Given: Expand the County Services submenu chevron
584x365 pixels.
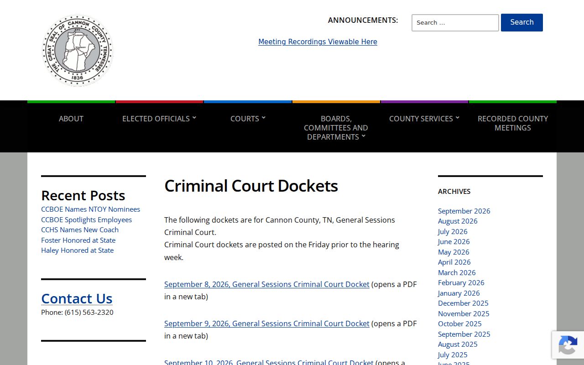Looking at the screenshot, I should 457,118.
